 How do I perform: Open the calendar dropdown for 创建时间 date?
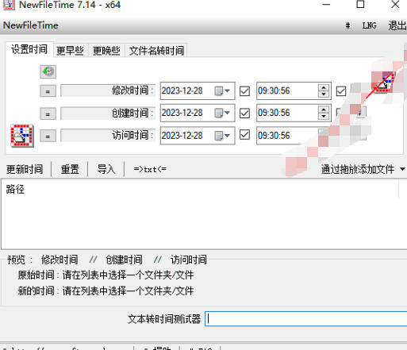[222, 113]
